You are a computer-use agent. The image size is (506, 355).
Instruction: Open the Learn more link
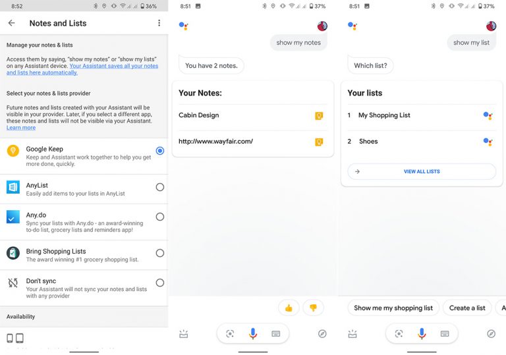point(21,128)
